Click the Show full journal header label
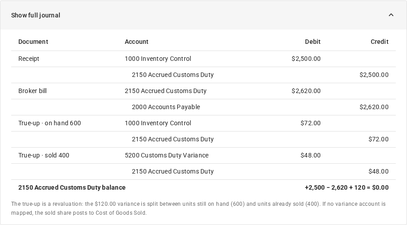 pyautogui.click(x=36, y=15)
